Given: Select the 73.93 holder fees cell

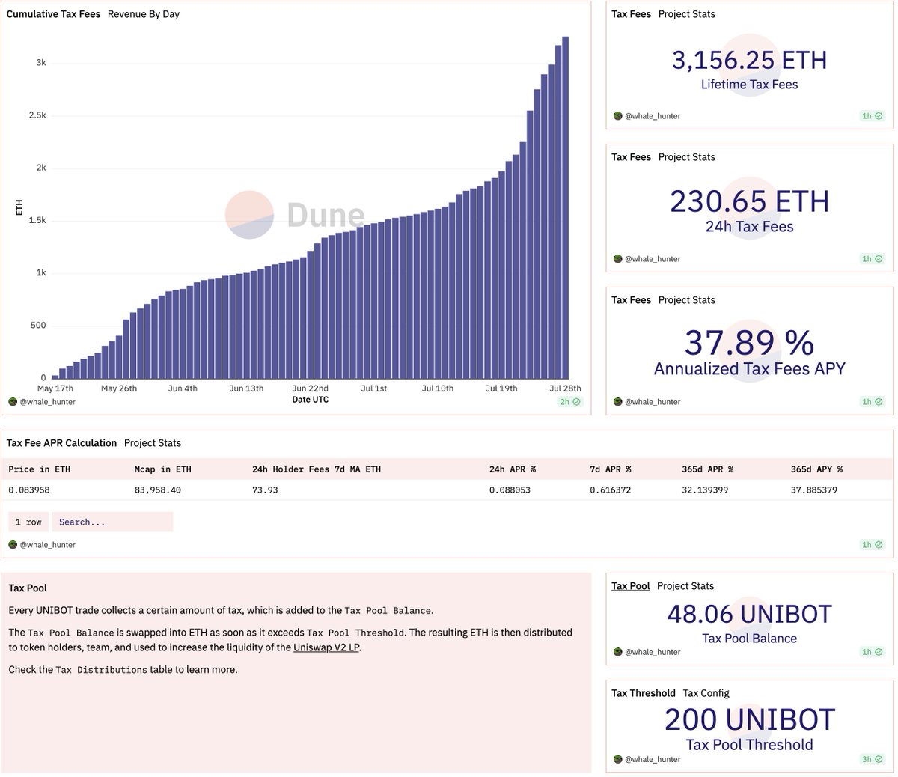Looking at the screenshot, I should 265,490.
